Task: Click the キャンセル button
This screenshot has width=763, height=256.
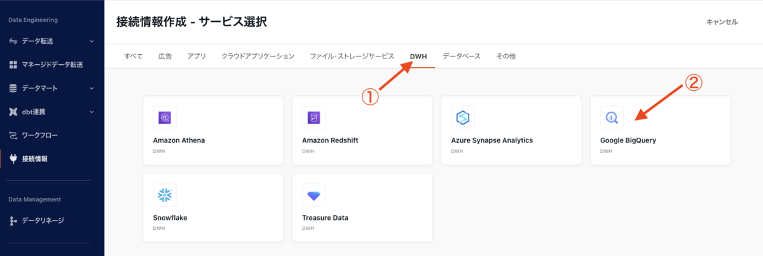Action: click(x=722, y=22)
